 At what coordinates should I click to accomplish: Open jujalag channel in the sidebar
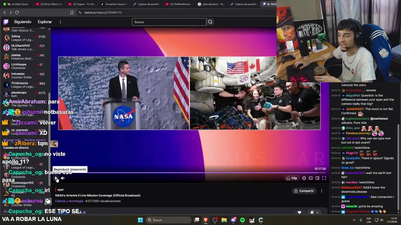click(x=24, y=57)
